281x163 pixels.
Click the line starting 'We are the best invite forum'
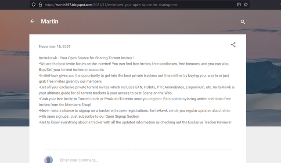[x=133, y=64]
